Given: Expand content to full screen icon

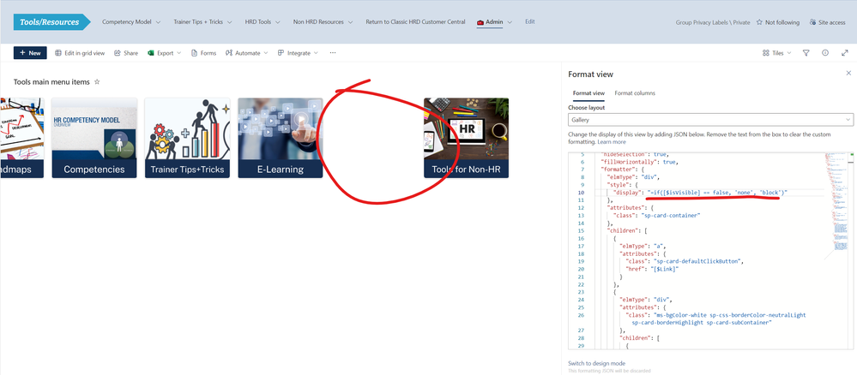Looking at the screenshot, I should coord(845,53).
